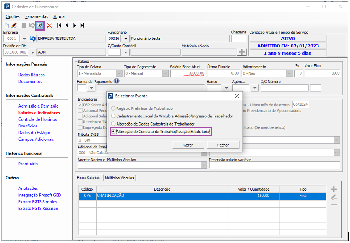Open the Funcionário code dropdown
The width and height of the screenshot is (350, 243).
point(125,39)
